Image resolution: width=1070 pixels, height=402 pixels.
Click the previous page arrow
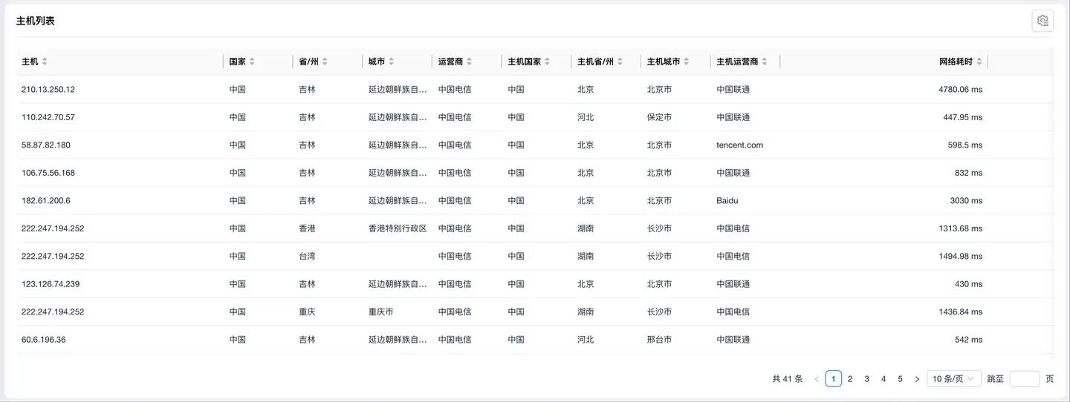tap(817, 379)
